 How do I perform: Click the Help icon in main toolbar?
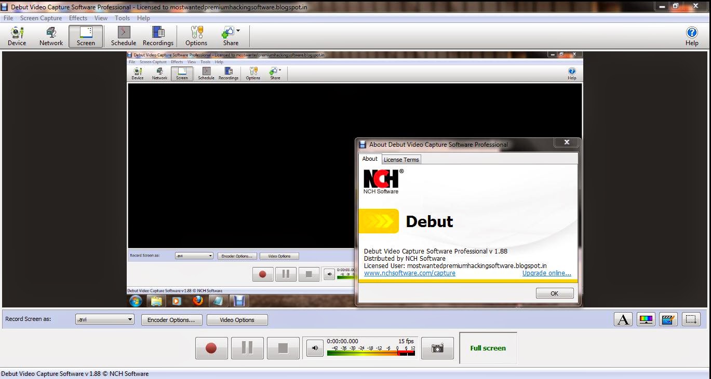click(692, 36)
